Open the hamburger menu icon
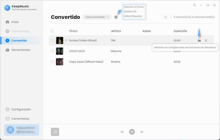Viewport: 220px width, 140px height. tap(194, 5)
